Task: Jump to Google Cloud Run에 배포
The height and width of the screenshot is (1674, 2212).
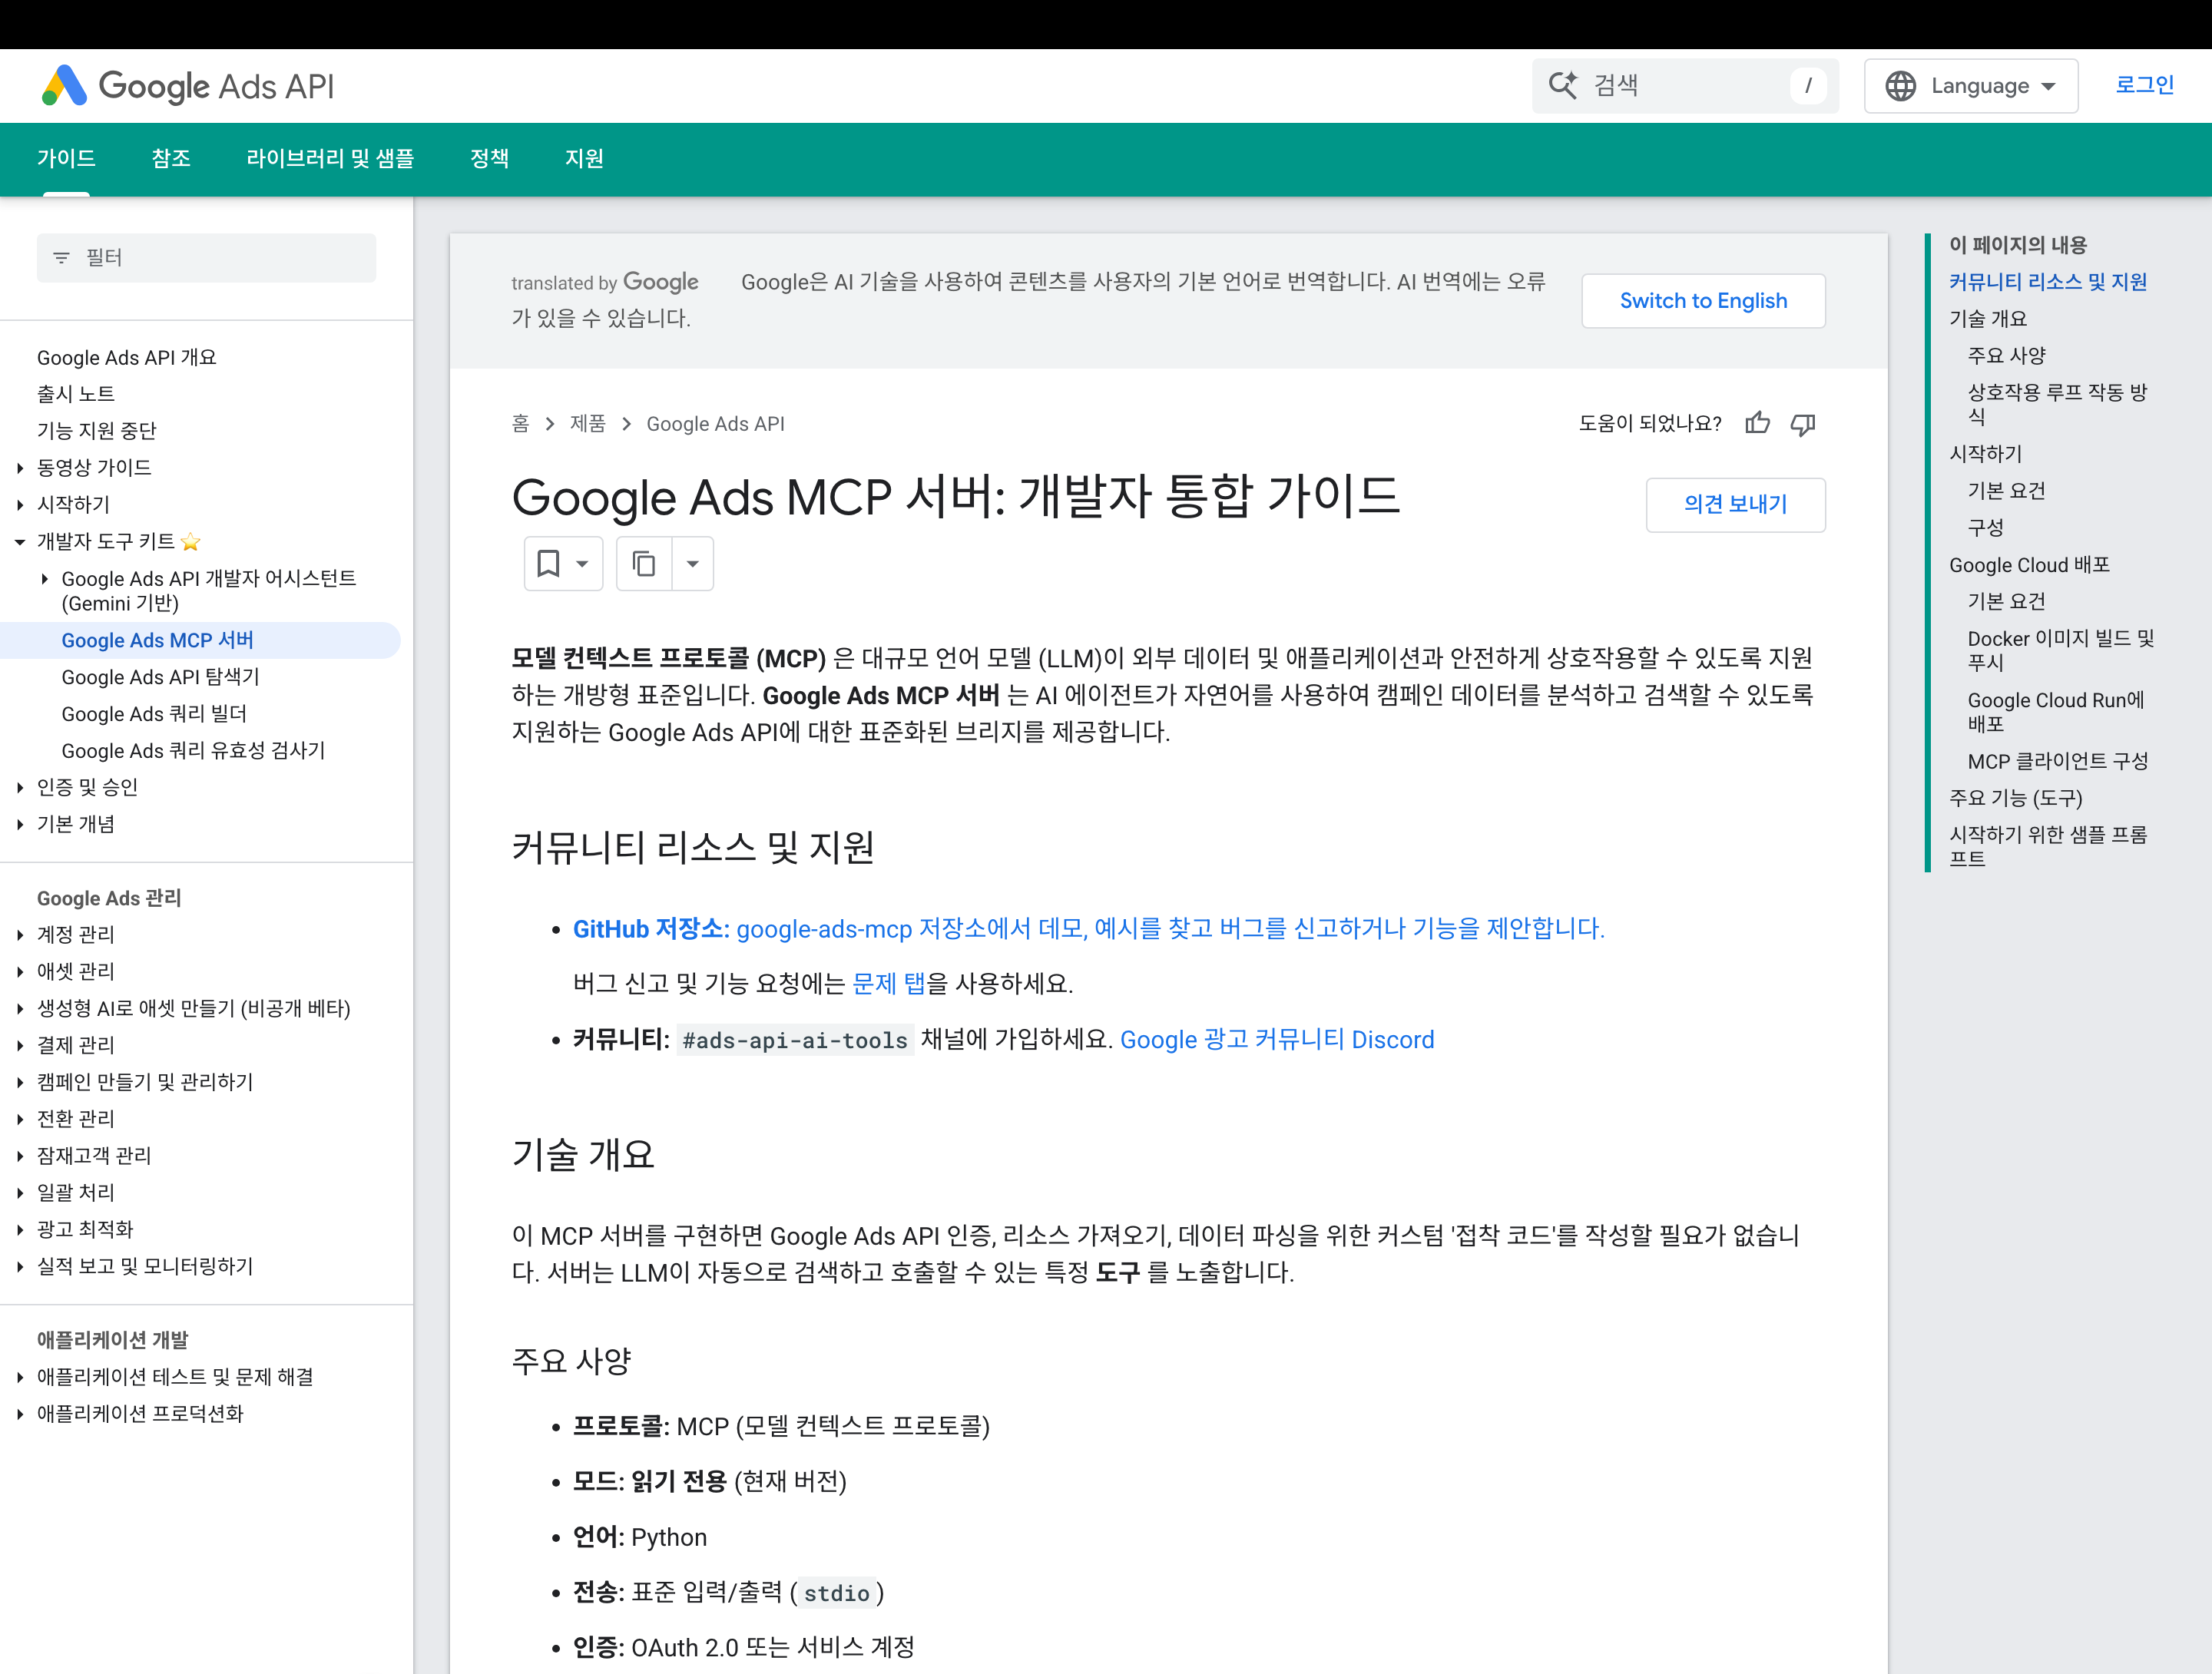Action: [2056, 712]
